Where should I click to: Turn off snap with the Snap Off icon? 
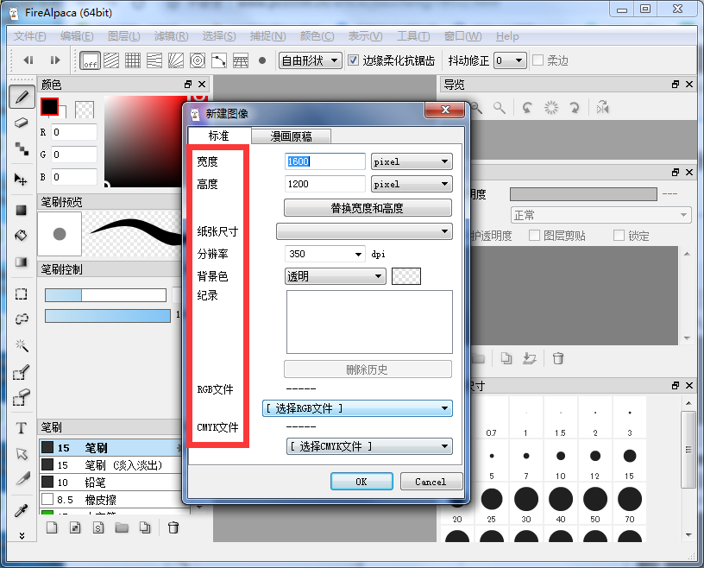pyautogui.click(x=89, y=60)
